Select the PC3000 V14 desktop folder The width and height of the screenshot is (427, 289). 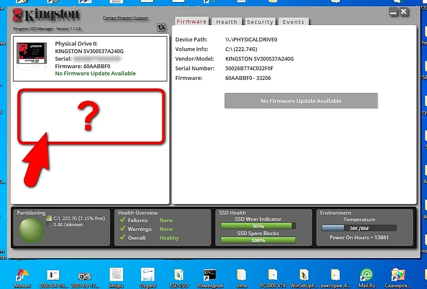pyautogui.click(x=273, y=276)
